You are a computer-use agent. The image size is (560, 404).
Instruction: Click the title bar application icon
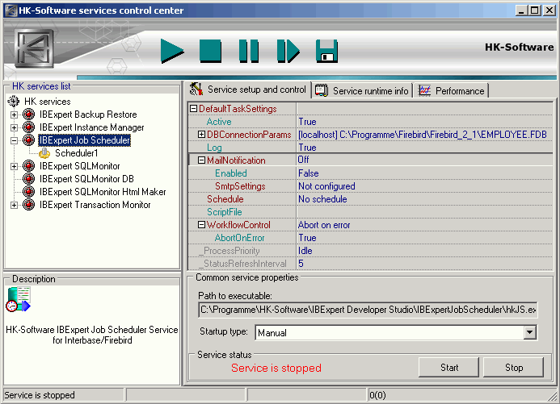click(11, 10)
